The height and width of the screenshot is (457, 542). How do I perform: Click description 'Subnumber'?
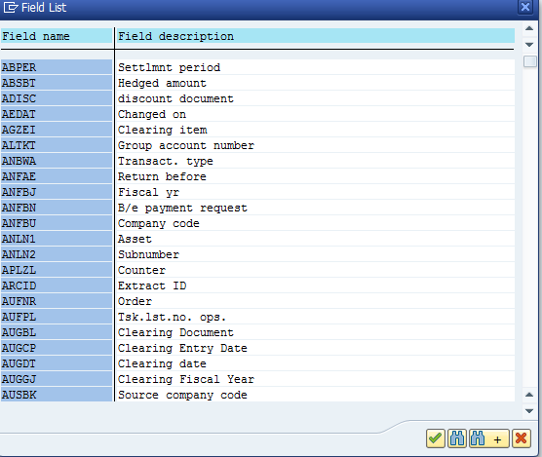tap(148, 254)
